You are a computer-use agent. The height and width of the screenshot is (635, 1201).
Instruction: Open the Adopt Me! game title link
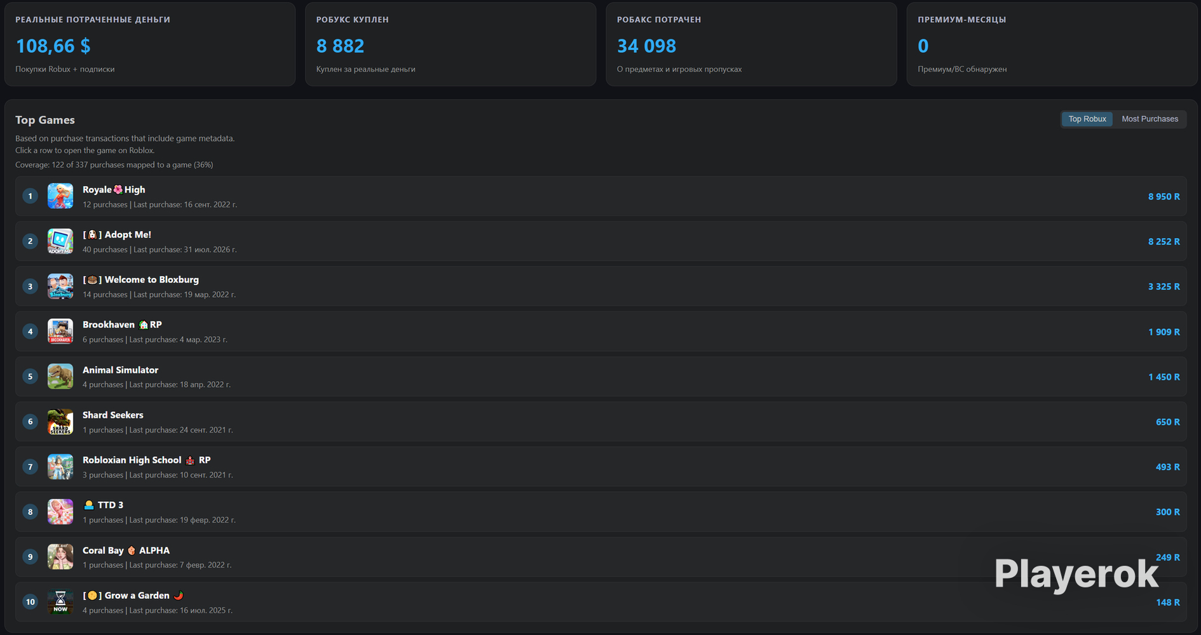pos(117,234)
